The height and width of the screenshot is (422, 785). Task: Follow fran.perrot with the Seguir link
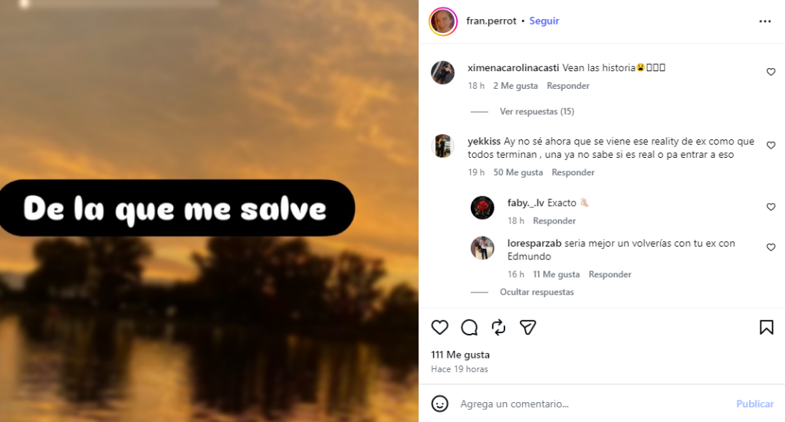point(544,21)
